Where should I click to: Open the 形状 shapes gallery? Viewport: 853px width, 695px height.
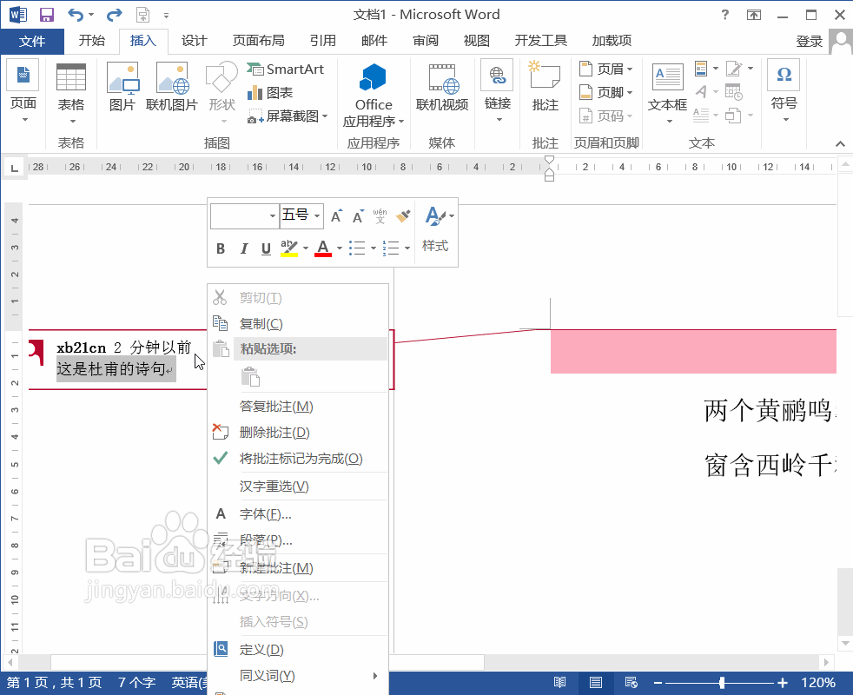click(220, 91)
